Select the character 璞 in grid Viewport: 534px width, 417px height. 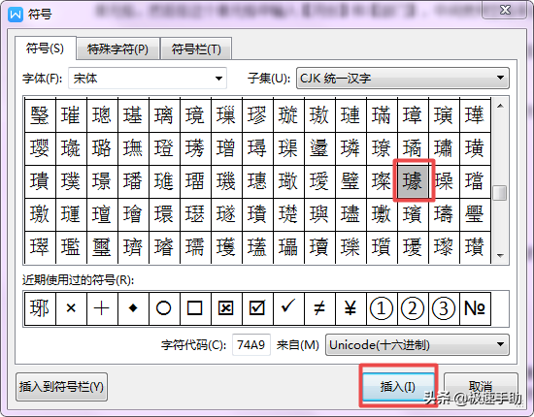pyautogui.click(x=71, y=181)
